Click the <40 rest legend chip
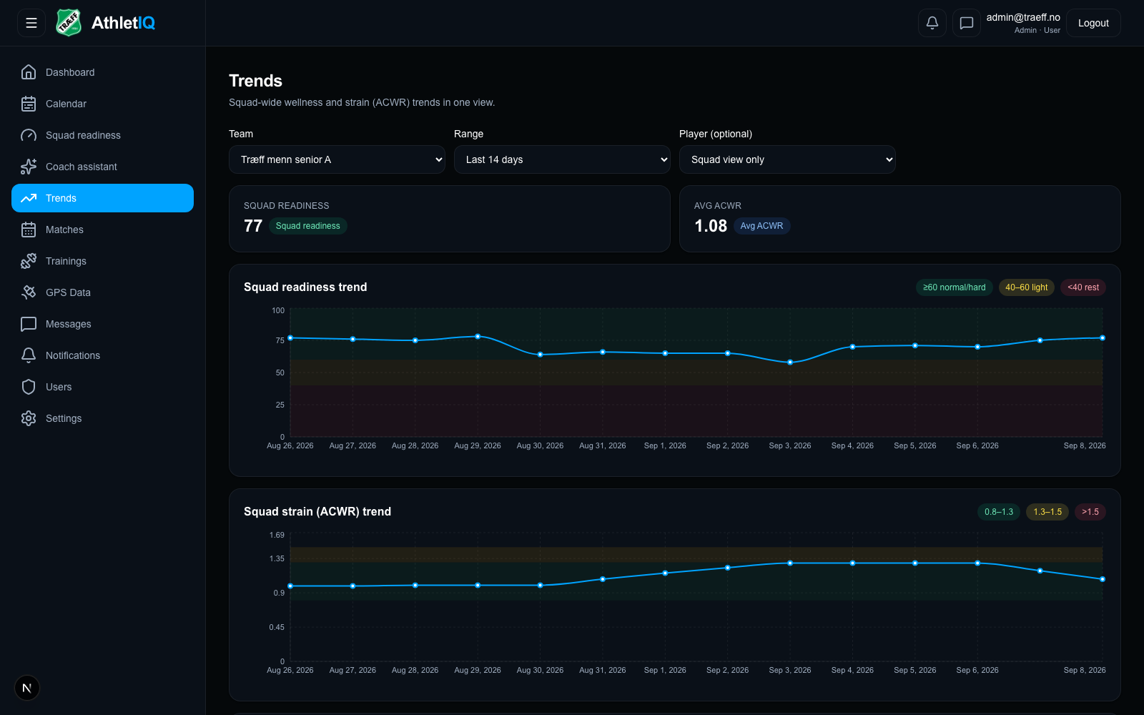This screenshot has width=1144, height=715. click(1083, 287)
